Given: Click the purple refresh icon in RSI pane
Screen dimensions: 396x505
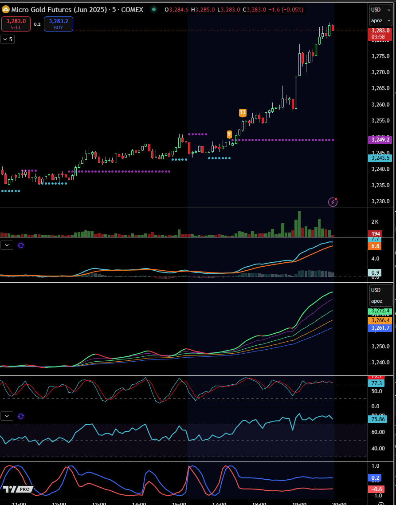Looking at the screenshot, I should [21, 416].
